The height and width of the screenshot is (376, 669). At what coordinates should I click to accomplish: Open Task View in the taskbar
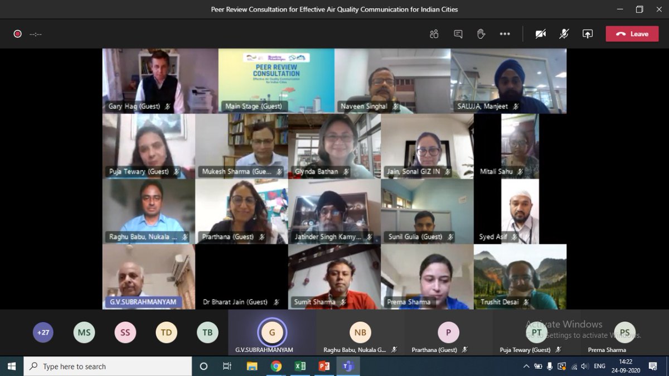click(227, 367)
